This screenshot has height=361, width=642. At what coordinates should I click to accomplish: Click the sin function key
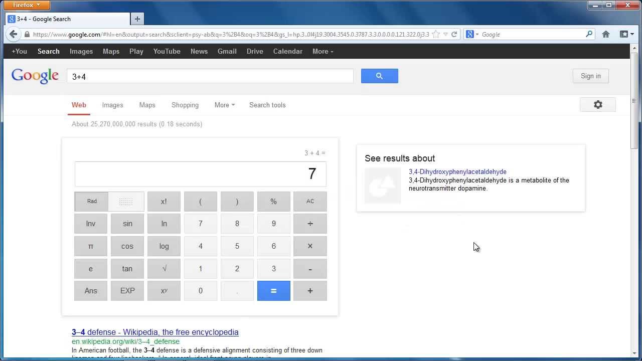[127, 224]
